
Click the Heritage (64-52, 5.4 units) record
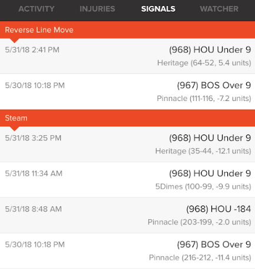pyautogui.click(x=204, y=63)
